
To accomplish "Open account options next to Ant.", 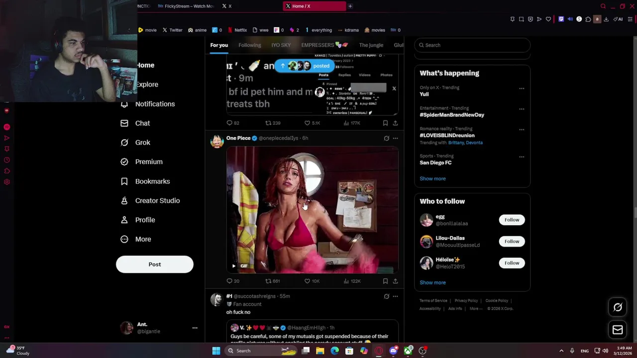I will coord(195,328).
